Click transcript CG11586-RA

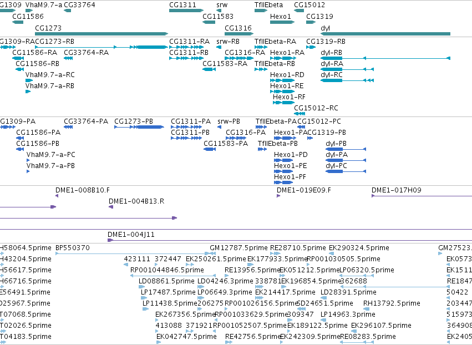[x=34, y=52]
